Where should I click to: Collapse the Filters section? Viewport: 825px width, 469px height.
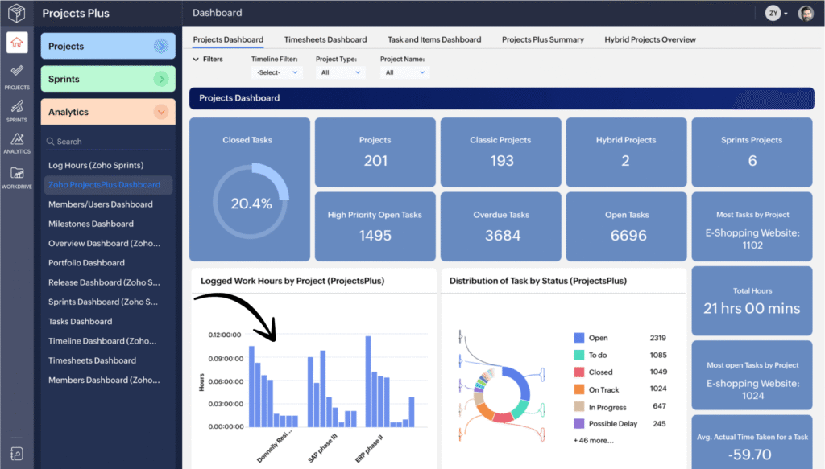(207, 58)
